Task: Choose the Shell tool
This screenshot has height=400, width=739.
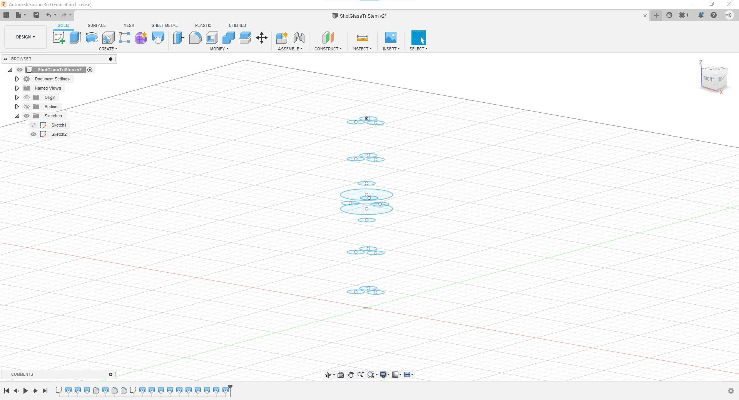Action: click(212, 38)
